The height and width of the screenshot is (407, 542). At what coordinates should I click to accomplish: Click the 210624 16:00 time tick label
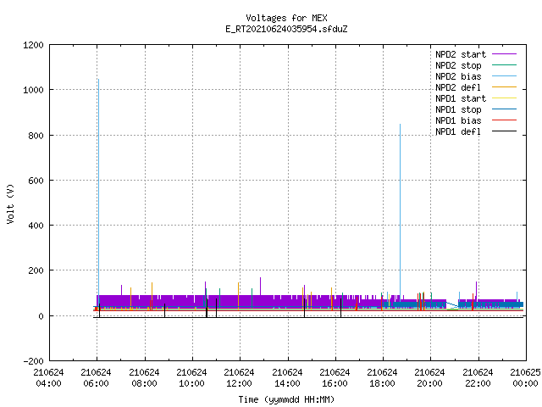(x=335, y=378)
